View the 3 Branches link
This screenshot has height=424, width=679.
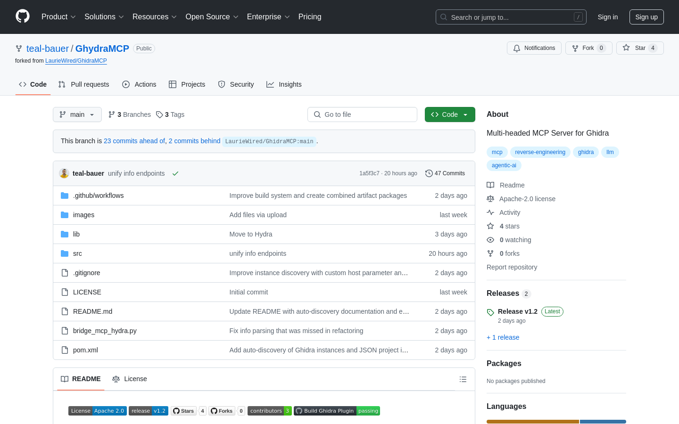click(130, 114)
